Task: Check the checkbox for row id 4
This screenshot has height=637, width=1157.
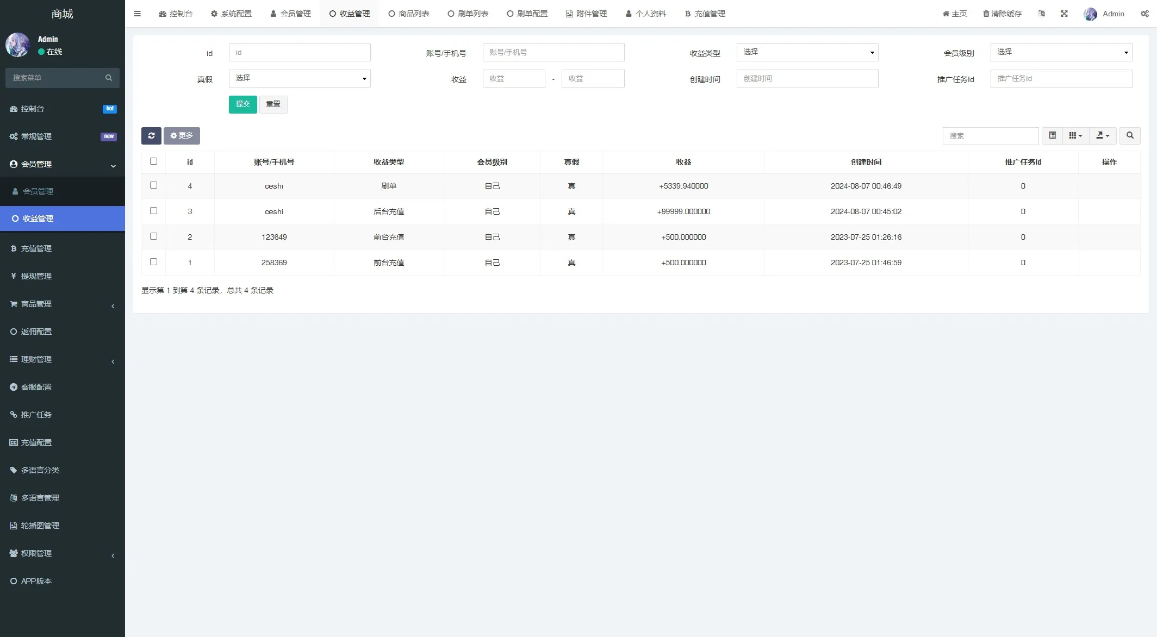Action: coord(153,185)
